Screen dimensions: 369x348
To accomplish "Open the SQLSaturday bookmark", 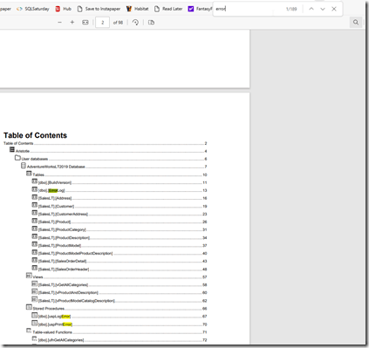I will click(32, 9).
